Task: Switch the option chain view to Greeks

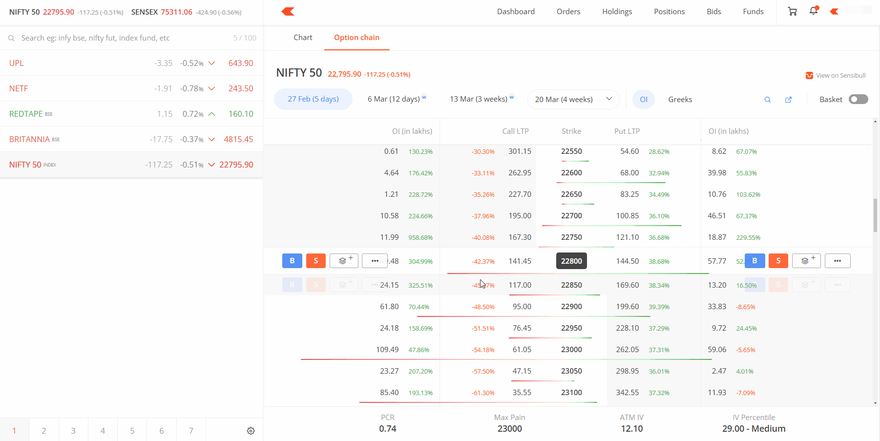Action: (x=680, y=99)
